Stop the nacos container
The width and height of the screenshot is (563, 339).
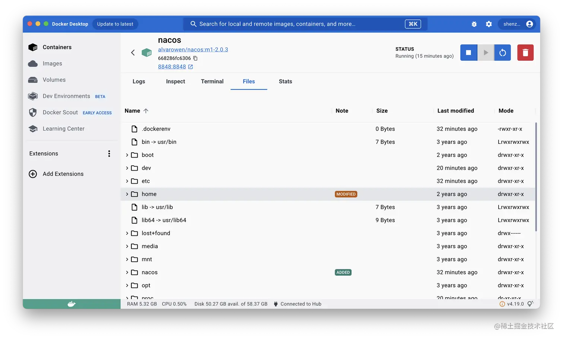point(469,53)
